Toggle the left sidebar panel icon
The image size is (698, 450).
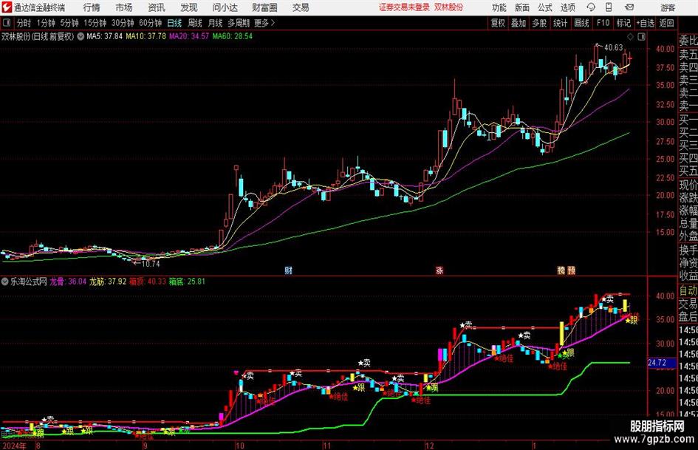(x=7, y=23)
